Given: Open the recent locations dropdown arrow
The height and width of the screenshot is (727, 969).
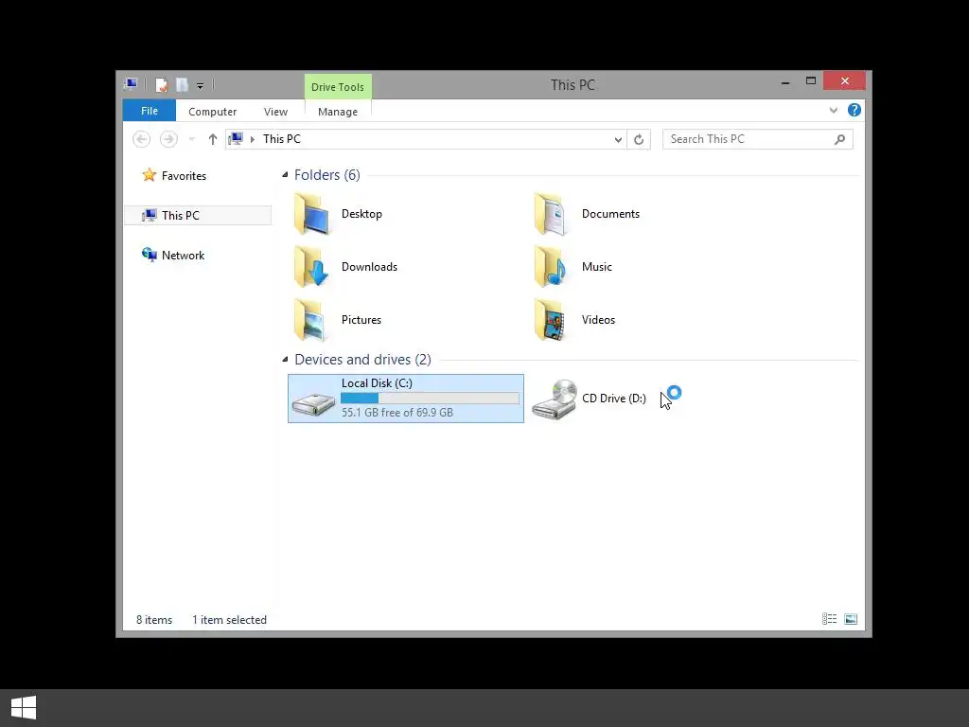Looking at the screenshot, I should coord(191,140).
